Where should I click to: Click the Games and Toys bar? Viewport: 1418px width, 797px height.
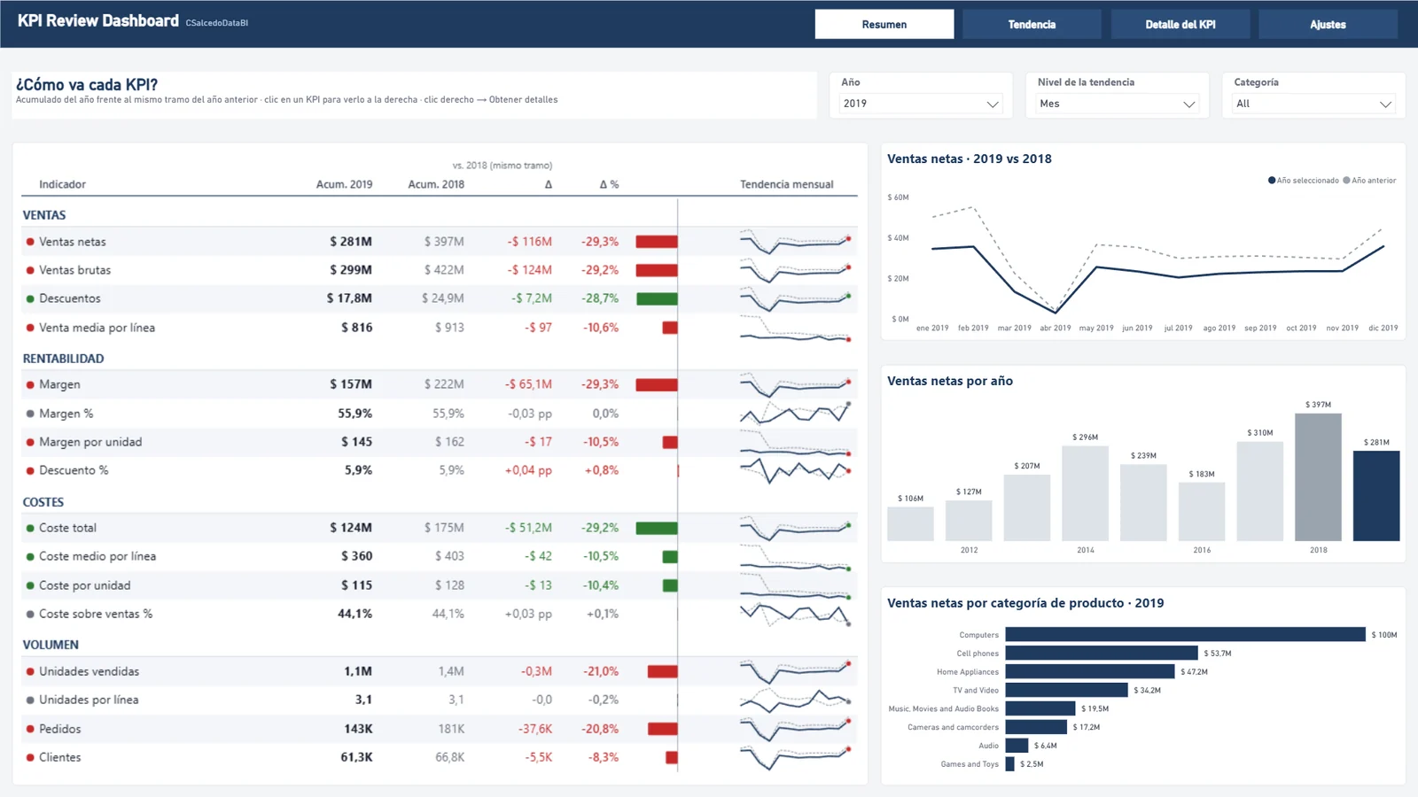point(1009,763)
